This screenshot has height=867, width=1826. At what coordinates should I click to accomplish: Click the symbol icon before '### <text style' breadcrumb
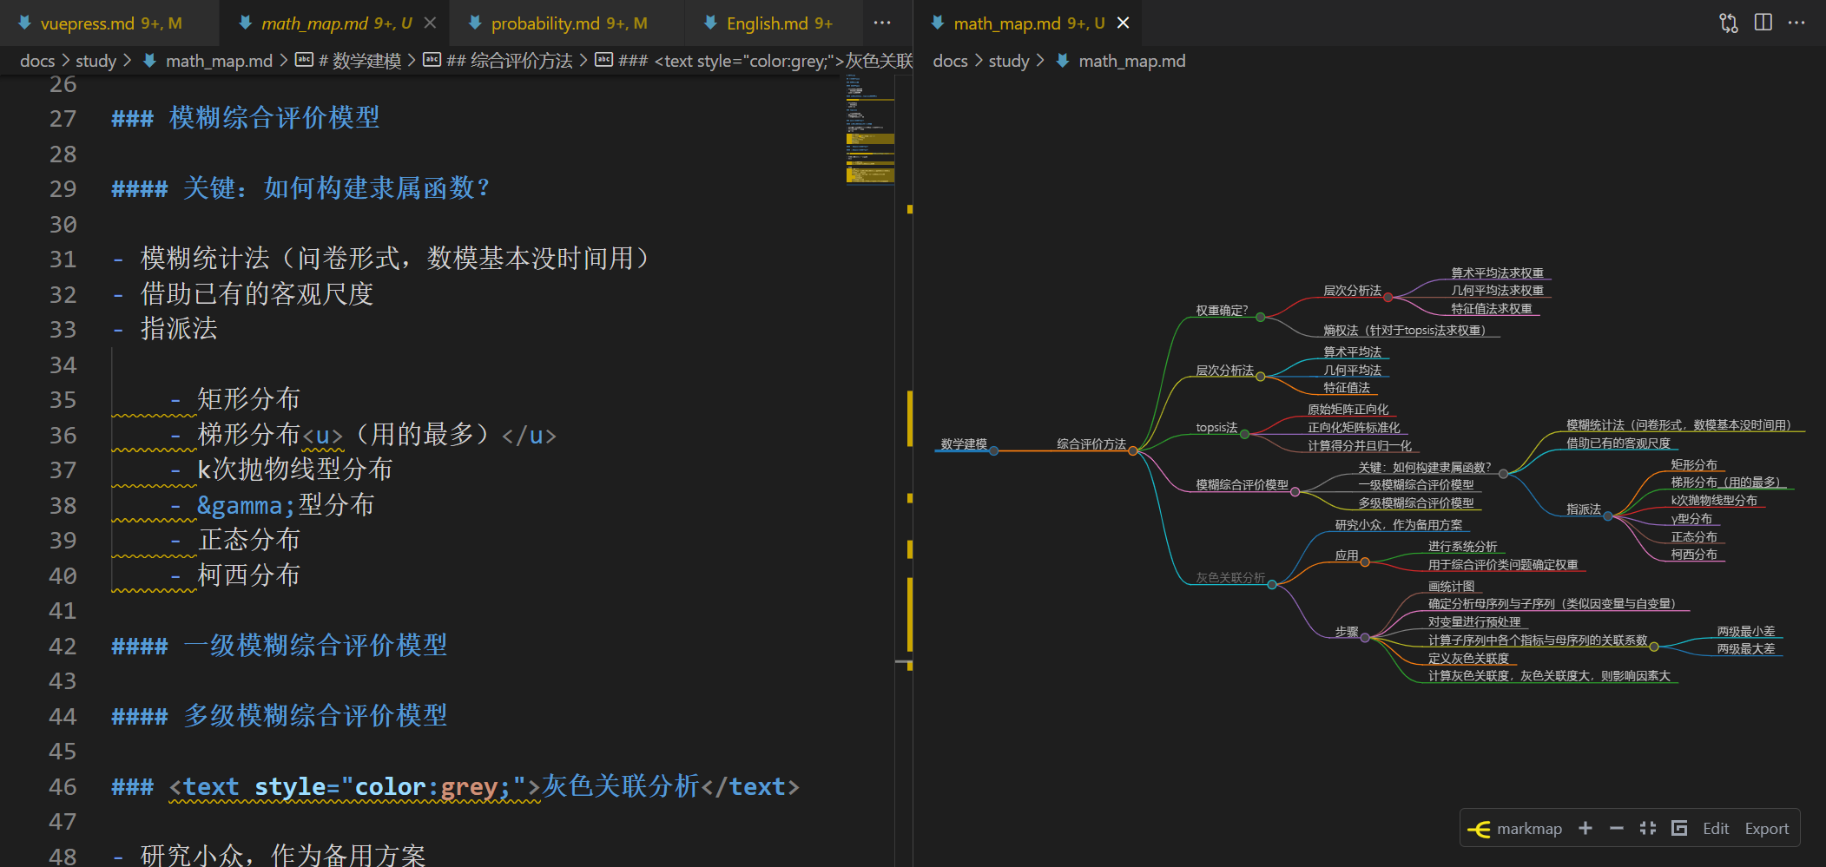click(603, 60)
